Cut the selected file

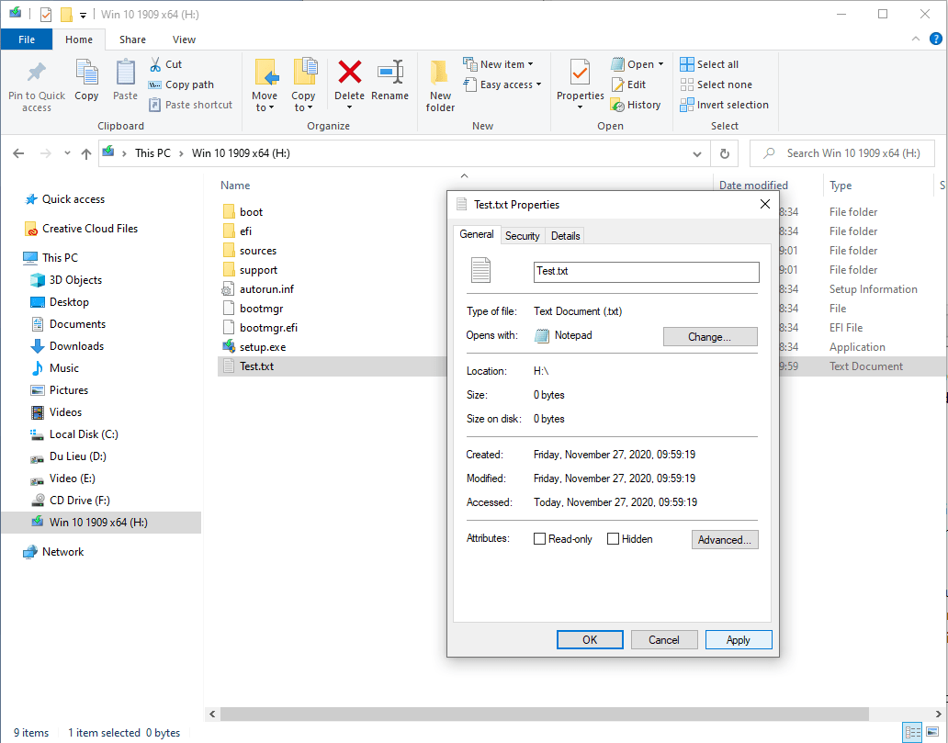point(165,64)
